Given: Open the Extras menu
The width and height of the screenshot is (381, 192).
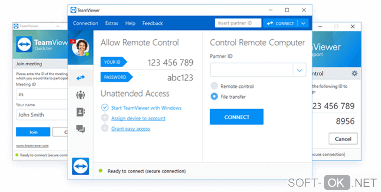Looking at the screenshot, I should (x=112, y=23).
